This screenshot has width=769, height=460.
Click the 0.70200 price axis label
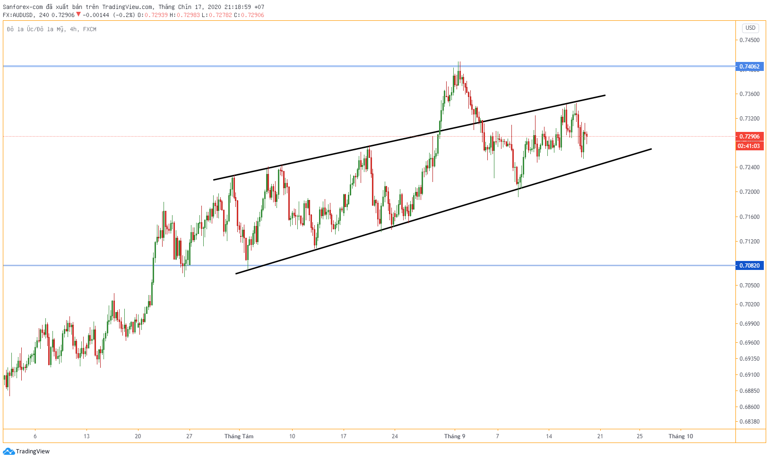point(750,304)
